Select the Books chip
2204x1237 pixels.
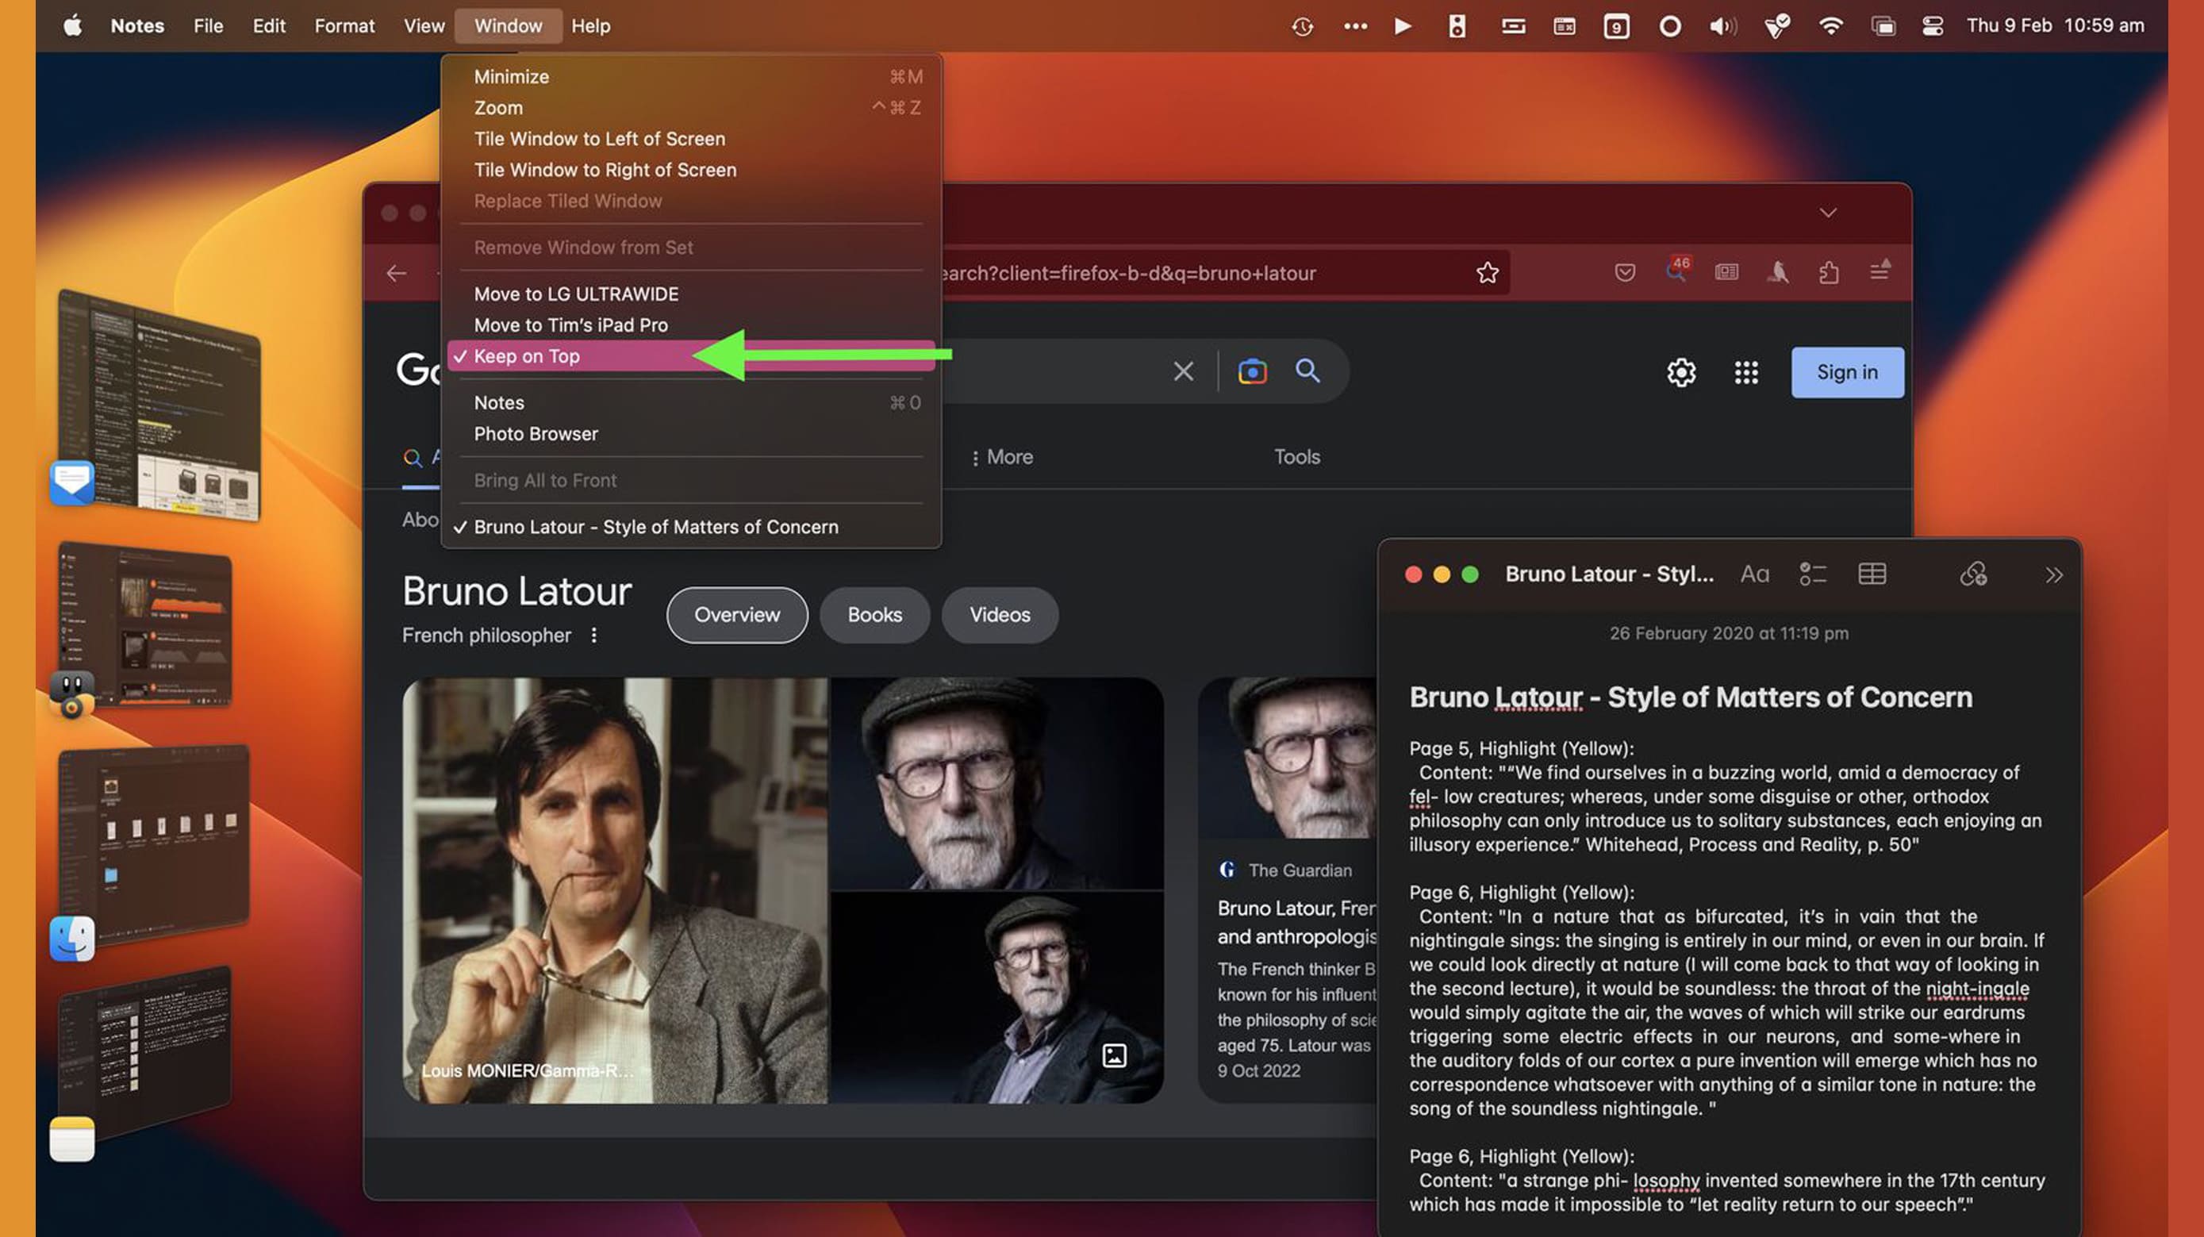pos(874,615)
